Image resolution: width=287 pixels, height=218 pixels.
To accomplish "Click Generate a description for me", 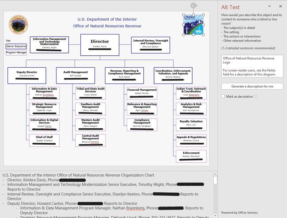I will pyautogui.click(x=252, y=86).
